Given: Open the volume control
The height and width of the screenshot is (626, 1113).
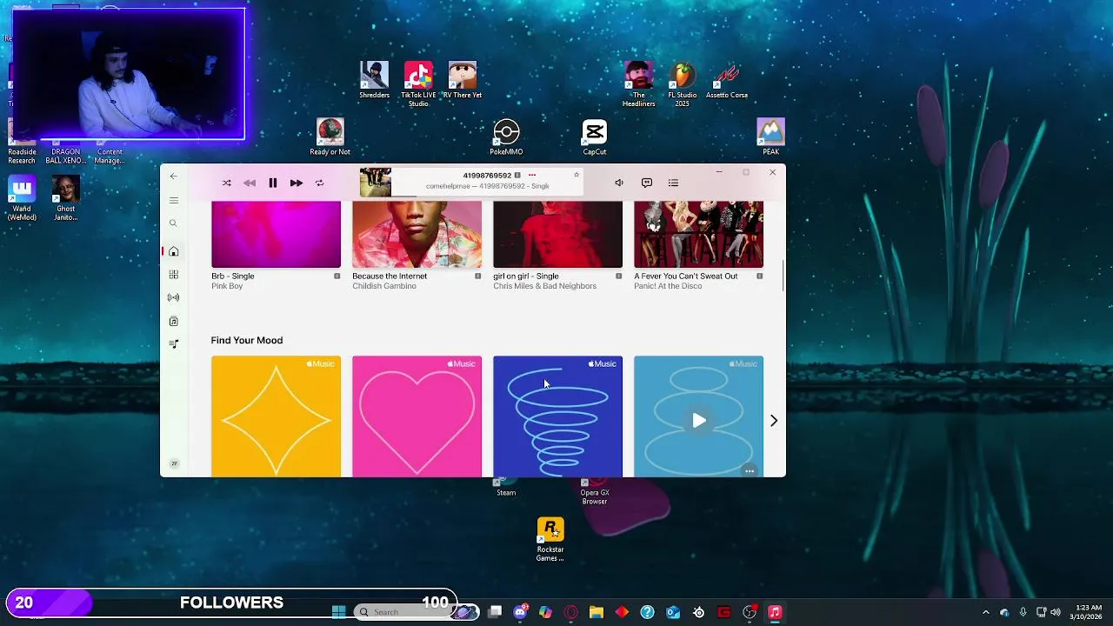Looking at the screenshot, I should click(619, 183).
